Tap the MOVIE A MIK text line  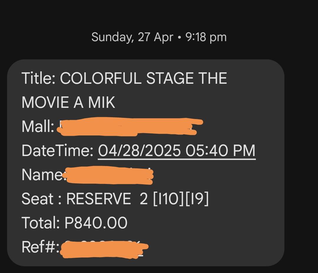68,102
